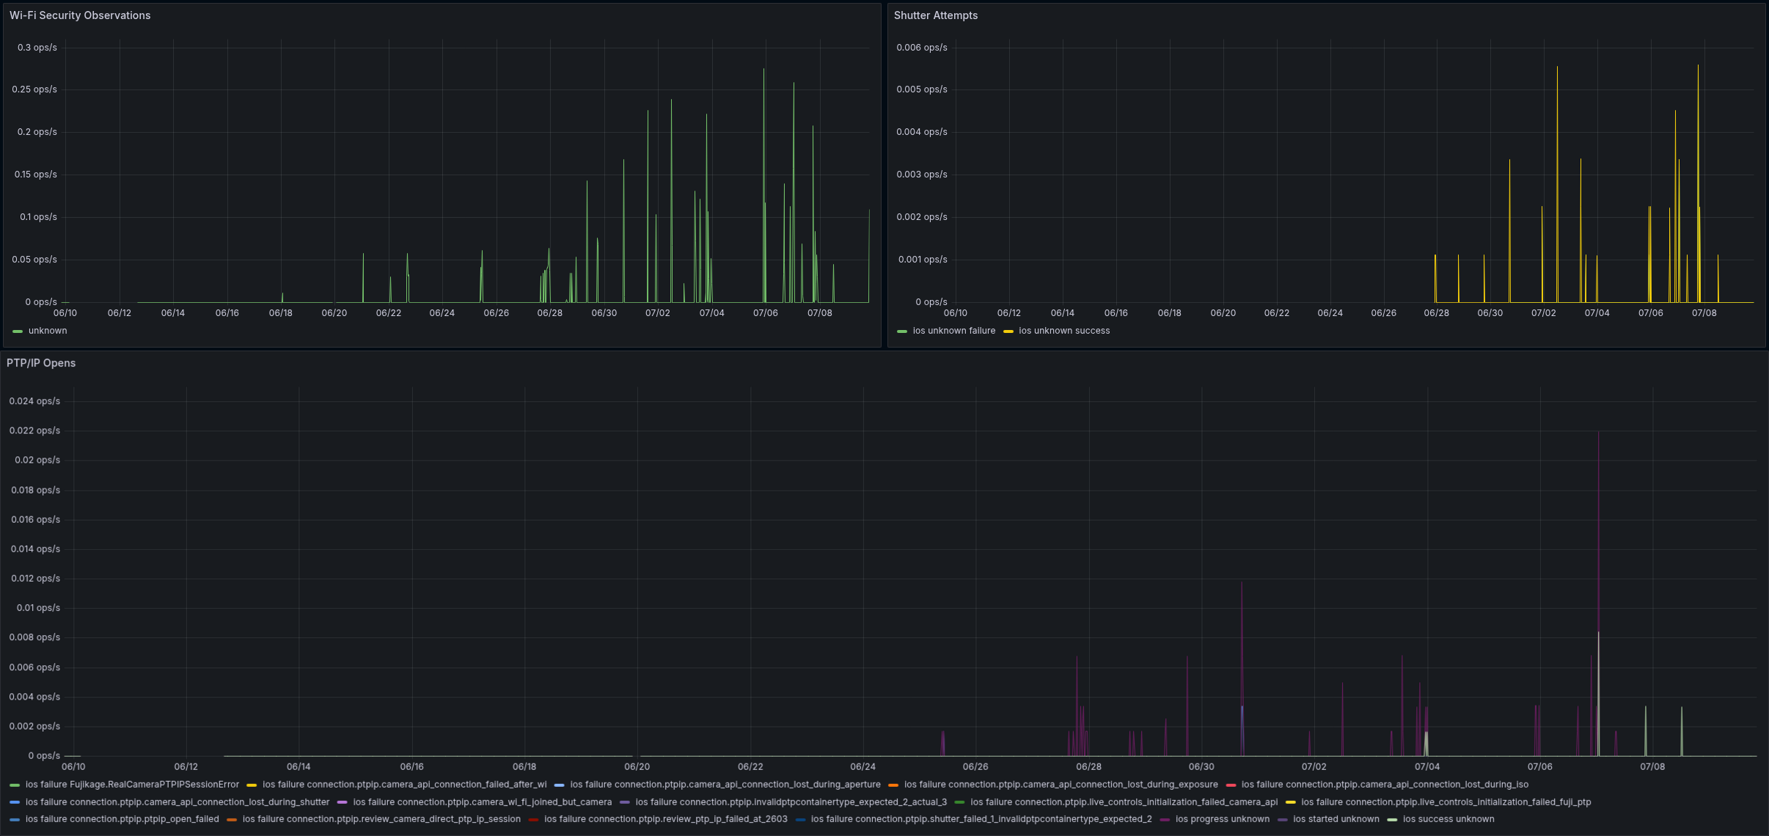
Task: Show only 'ios progress unknown' series
Action: pyautogui.click(x=1222, y=819)
